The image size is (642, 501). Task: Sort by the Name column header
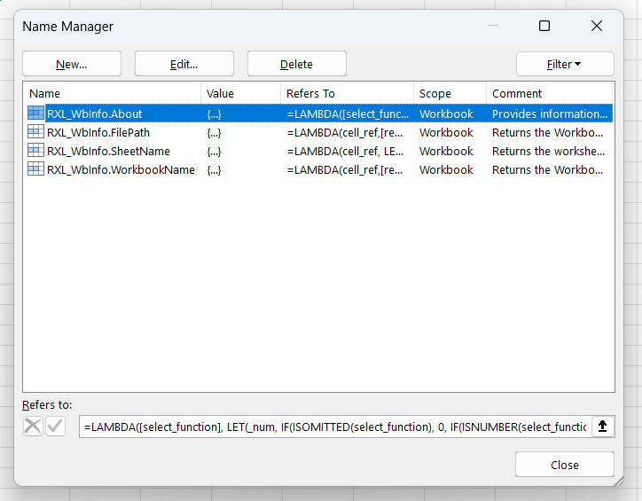point(111,93)
